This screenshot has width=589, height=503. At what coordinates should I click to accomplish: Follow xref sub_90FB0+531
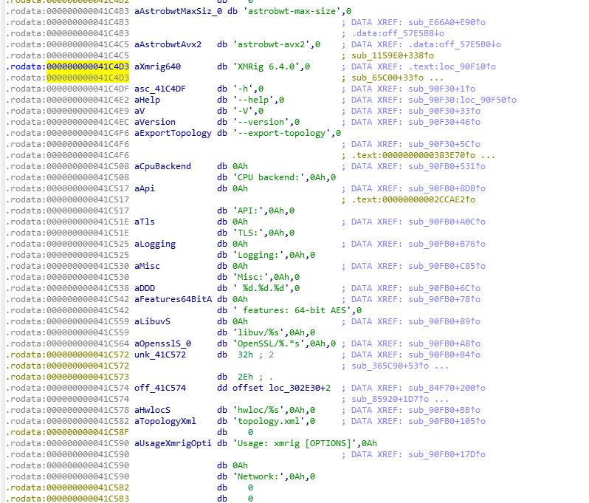click(447, 166)
